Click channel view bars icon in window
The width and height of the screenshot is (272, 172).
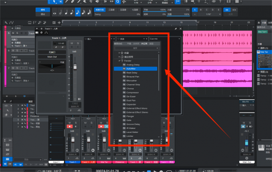pyautogui.click(x=37, y=33)
